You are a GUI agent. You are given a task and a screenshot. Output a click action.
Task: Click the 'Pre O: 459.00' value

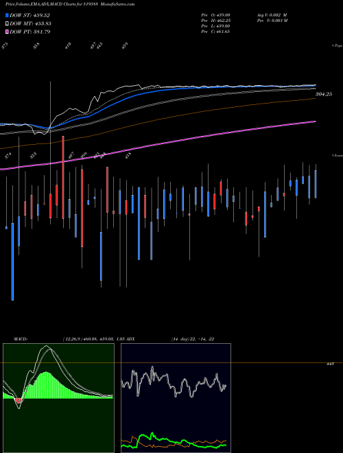[x=215, y=15]
